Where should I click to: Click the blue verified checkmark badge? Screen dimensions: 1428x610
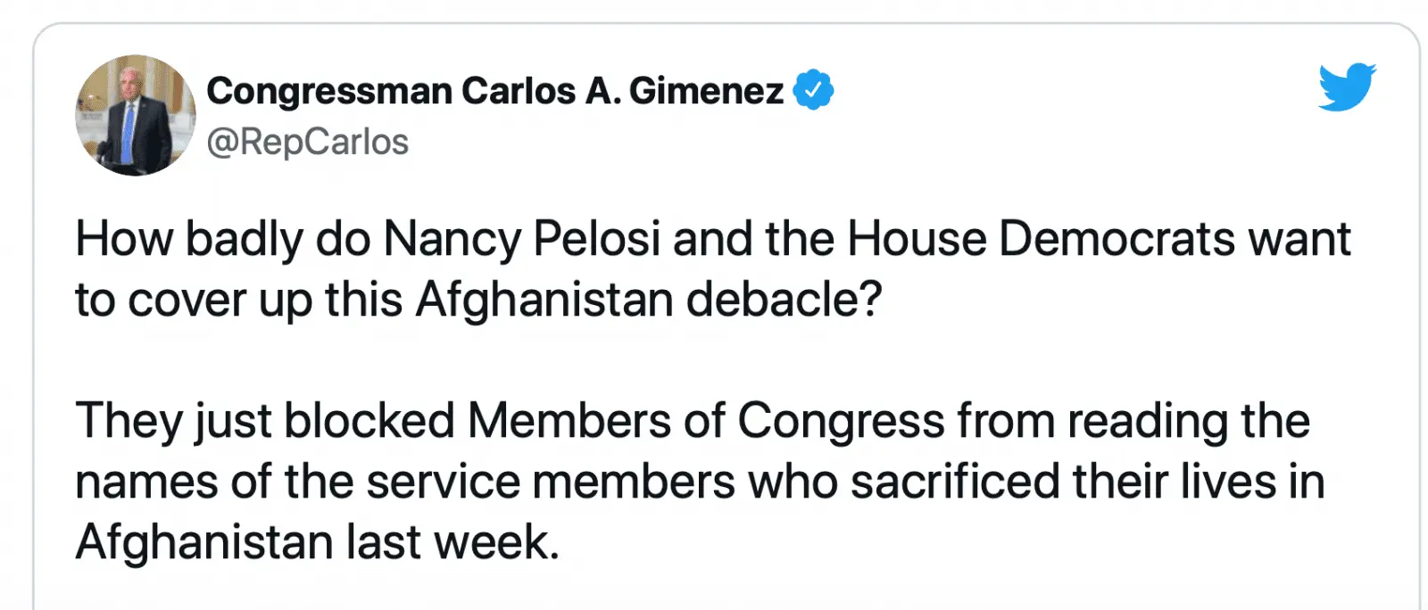(x=813, y=90)
